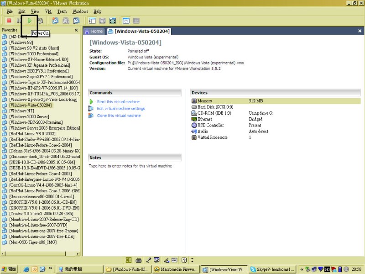Select the Ethernet device row
The image size is (365, 274).
tap(276, 119)
